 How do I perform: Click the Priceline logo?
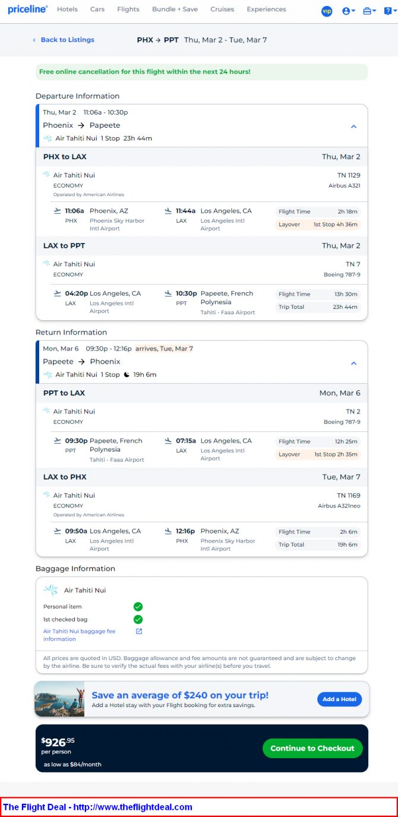tap(27, 10)
